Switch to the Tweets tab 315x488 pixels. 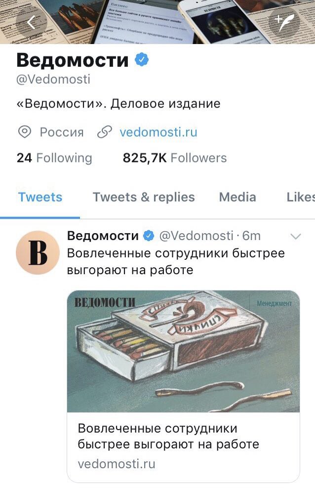(x=40, y=197)
